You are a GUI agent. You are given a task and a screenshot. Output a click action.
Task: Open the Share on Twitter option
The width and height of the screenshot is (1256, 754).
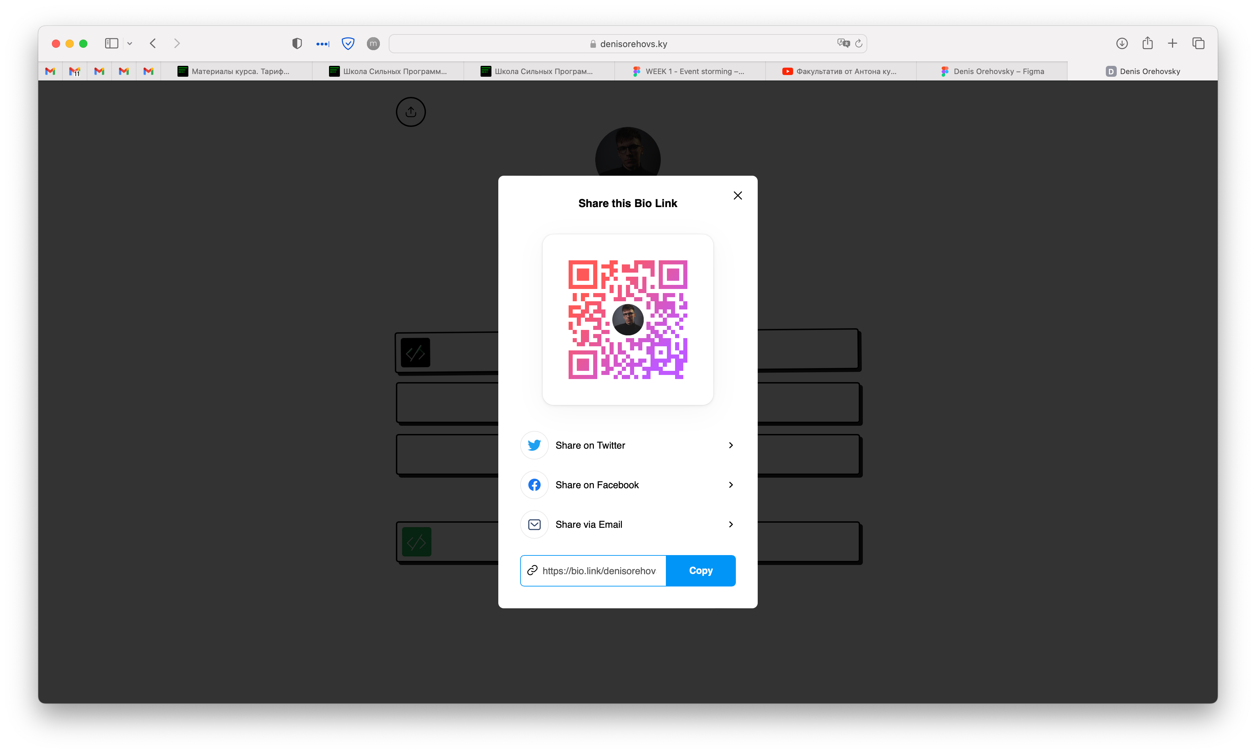628,445
